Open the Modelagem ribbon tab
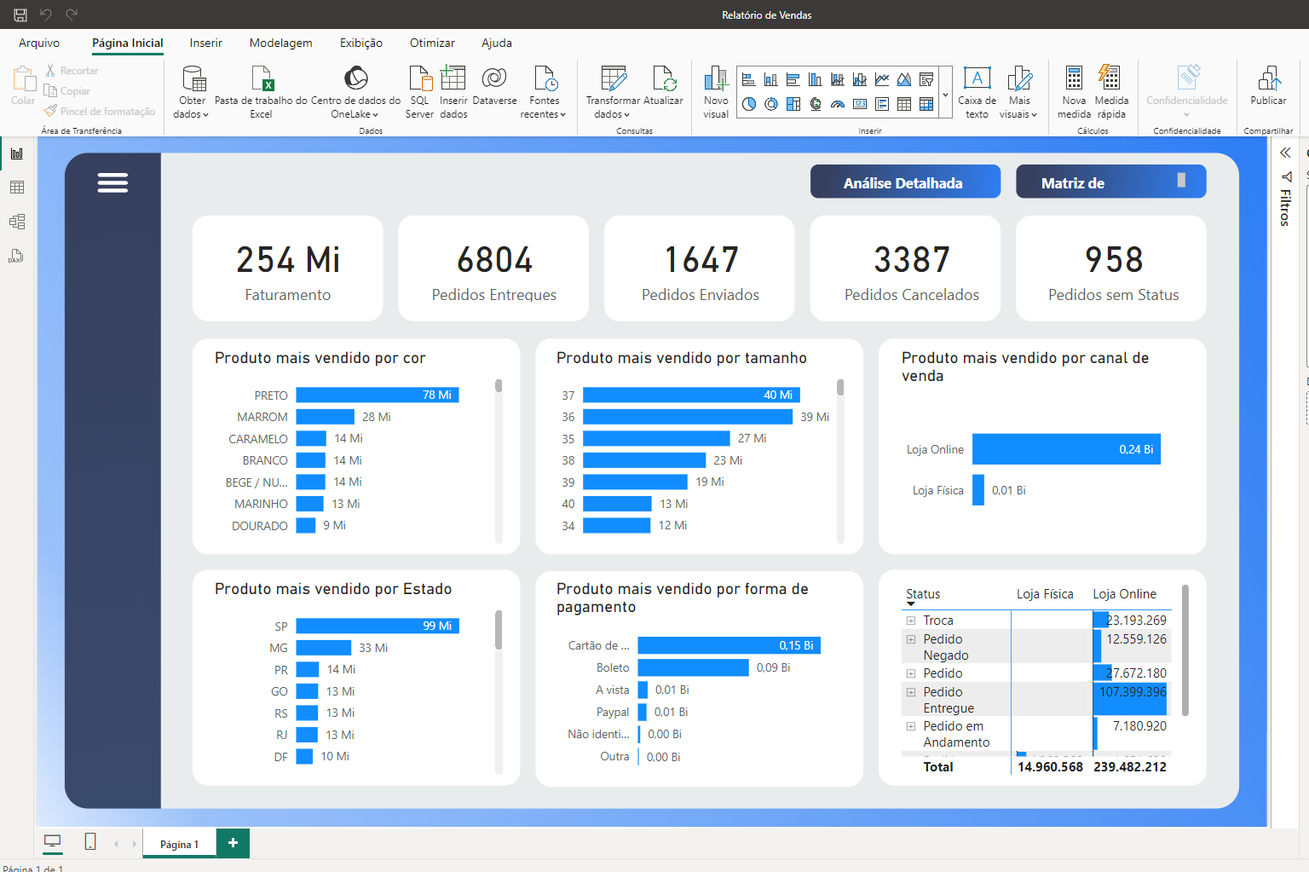The width and height of the screenshot is (1309, 872). point(280,43)
